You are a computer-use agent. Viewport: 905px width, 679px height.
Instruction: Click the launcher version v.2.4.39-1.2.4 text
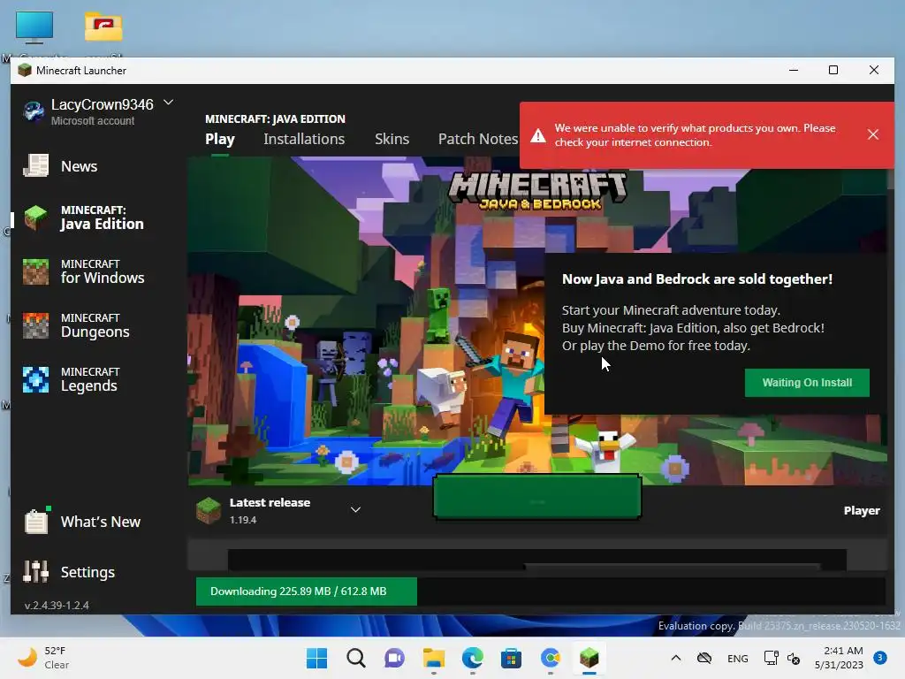tap(57, 605)
